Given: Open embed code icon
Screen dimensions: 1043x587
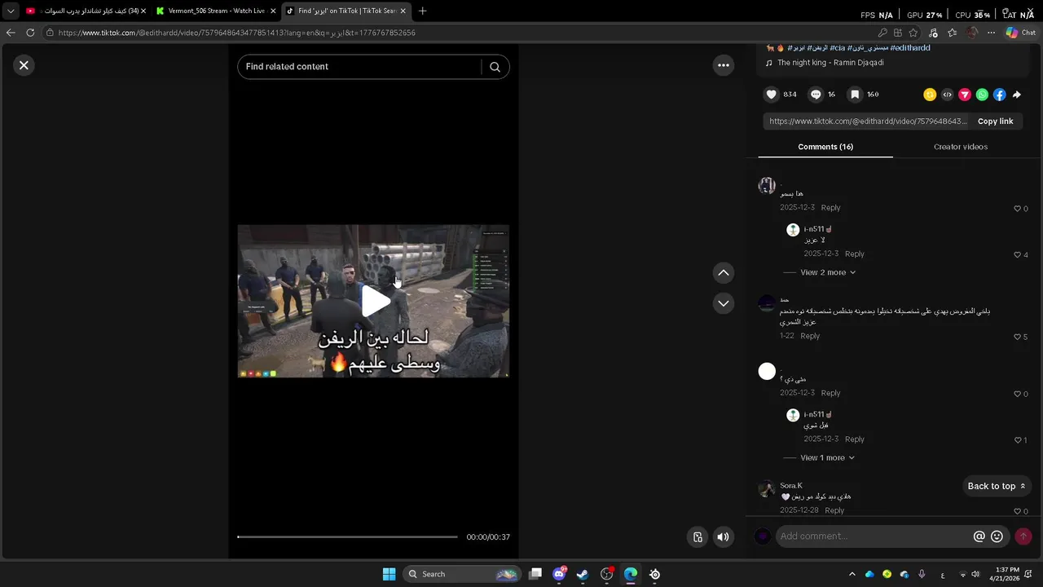Looking at the screenshot, I should pos(947,95).
